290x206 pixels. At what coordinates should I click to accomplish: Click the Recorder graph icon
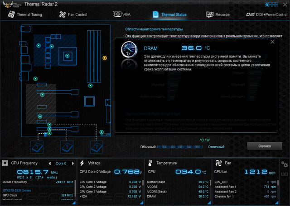coord(210,14)
